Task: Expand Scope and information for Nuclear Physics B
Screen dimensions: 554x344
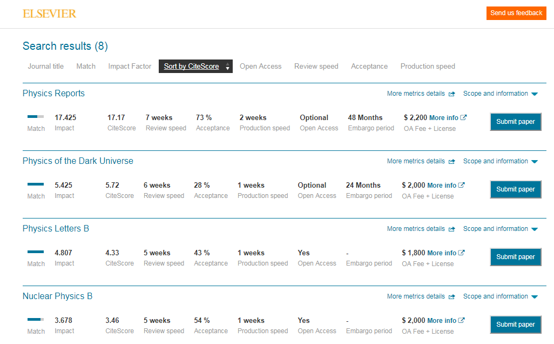Action: [501, 296]
